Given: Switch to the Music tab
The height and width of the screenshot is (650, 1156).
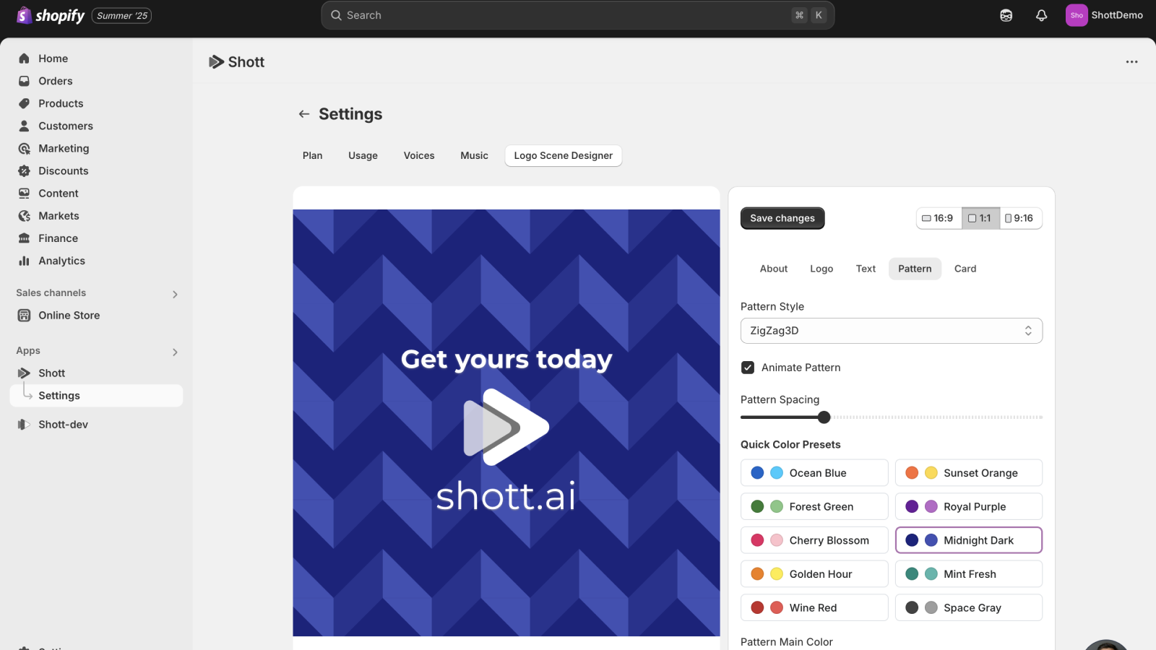Looking at the screenshot, I should pos(474,155).
